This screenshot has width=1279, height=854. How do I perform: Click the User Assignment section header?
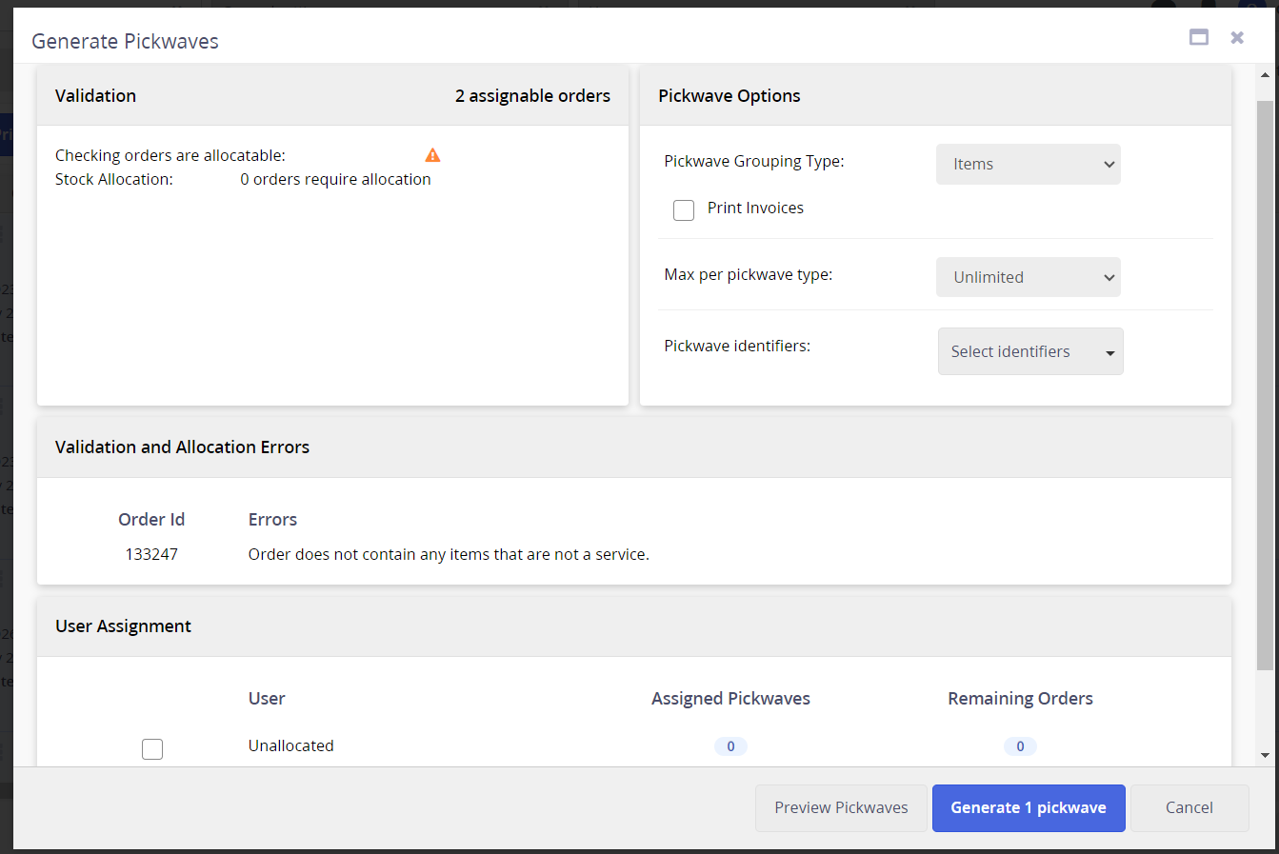click(123, 626)
